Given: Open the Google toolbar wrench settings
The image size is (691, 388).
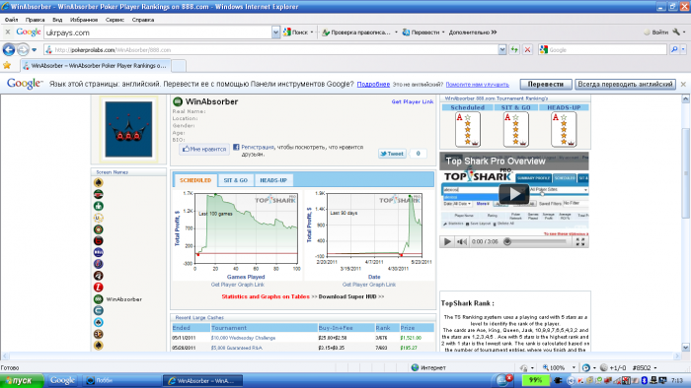Looking at the screenshot, I should tap(676, 32).
